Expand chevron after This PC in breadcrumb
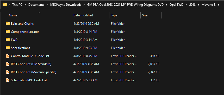 click(25, 5)
